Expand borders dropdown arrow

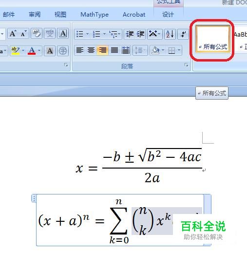point(179,50)
